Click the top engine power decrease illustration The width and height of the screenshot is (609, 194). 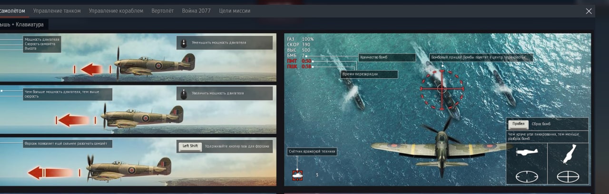pyautogui.click(x=138, y=57)
